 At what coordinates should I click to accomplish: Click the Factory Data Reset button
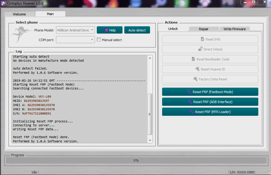(210, 79)
